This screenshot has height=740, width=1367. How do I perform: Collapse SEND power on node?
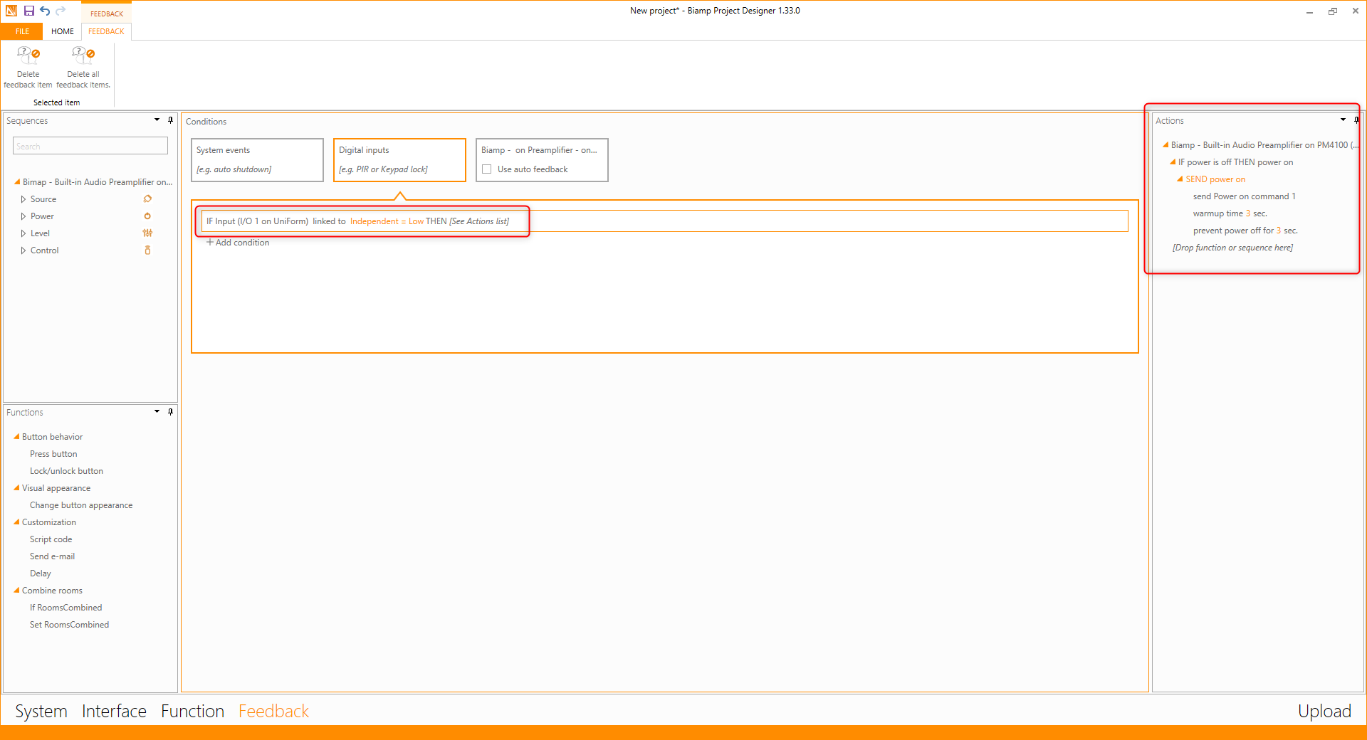coord(1180,179)
